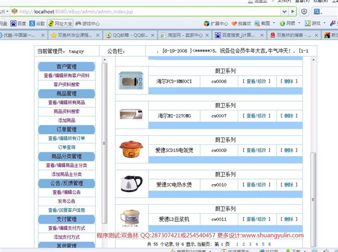Click the product list scrollbar up arrow

(313, 59)
